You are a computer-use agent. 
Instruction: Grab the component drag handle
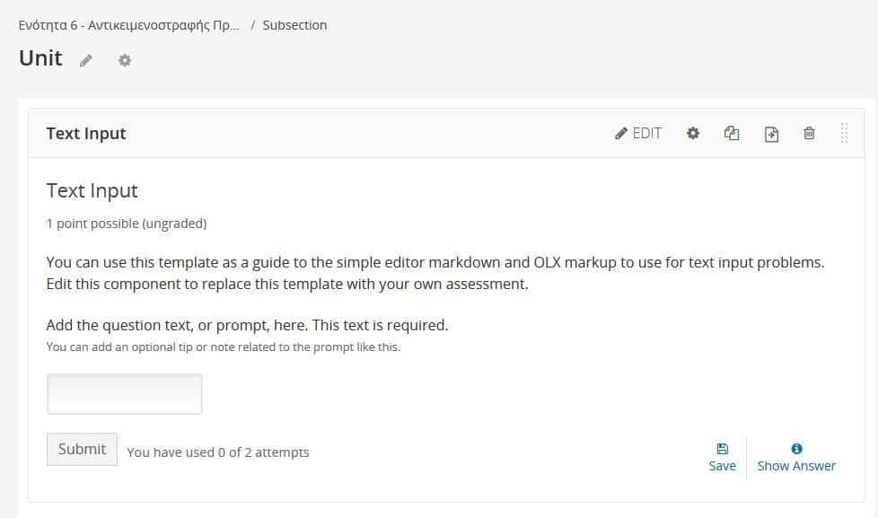[844, 133]
